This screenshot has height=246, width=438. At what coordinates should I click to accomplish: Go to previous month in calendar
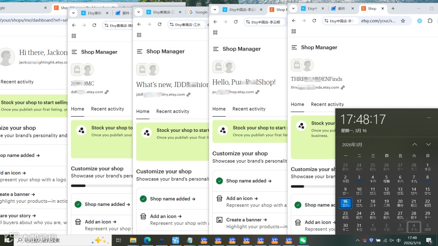tap(415, 144)
